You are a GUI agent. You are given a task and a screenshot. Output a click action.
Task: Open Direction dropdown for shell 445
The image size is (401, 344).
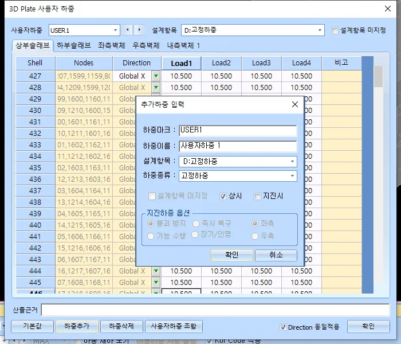[156, 282]
